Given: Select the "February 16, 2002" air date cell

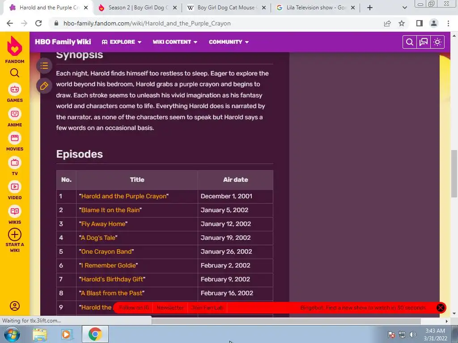Looking at the screenshot, I should coord(235,293).
